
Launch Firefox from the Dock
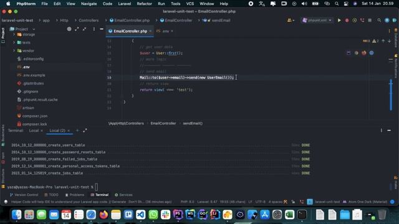pos(103,215)
